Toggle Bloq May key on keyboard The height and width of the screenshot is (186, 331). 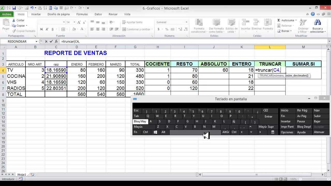tap(140, 121)
